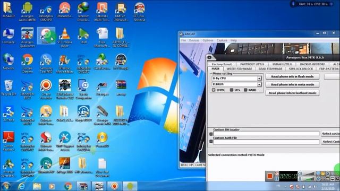Open the Options menu in AMCAP
Viewport: 340px width, 191px height.
[x=208, y=40]
